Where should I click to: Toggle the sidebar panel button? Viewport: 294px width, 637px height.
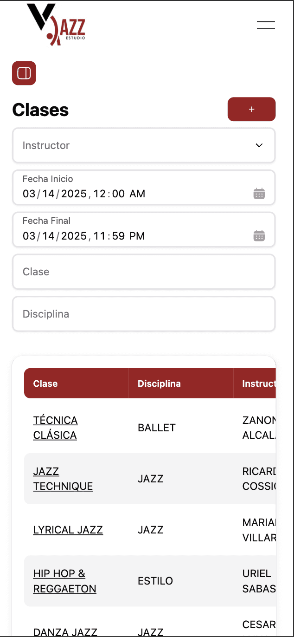(x=24, y=73)
